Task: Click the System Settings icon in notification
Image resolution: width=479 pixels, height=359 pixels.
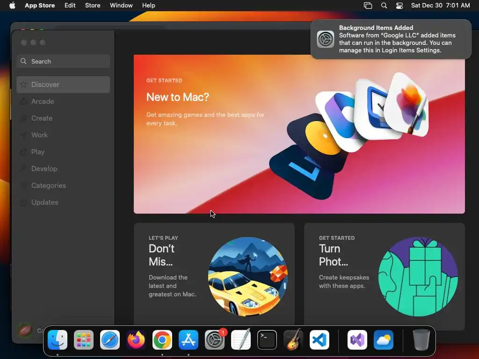Action: [326, 39]
